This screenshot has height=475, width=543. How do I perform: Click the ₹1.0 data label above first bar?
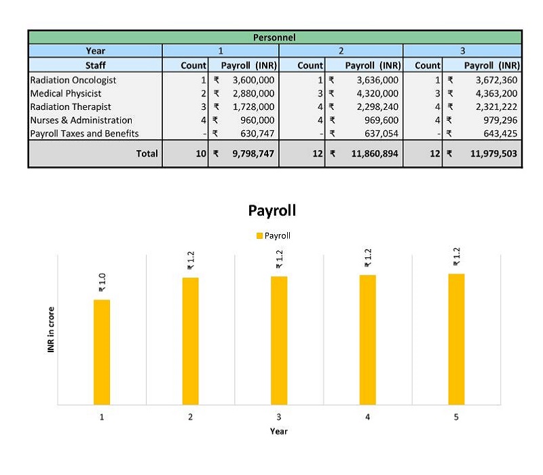pyautogui.click(x=102, y=284)
